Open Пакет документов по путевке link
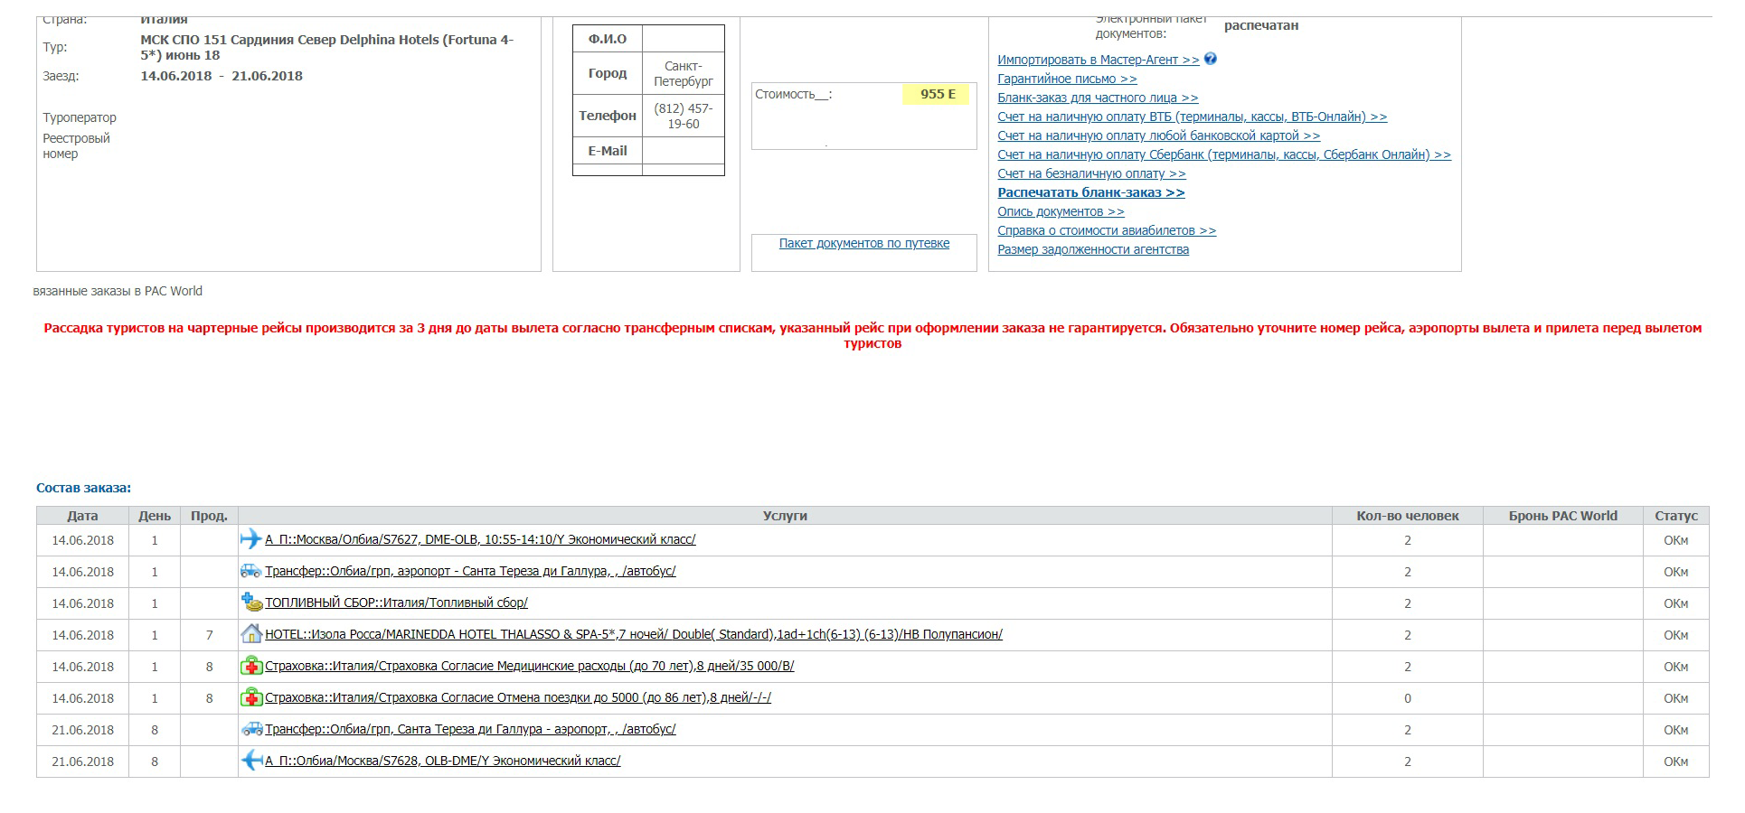Viewport: 1745px width, 813px height. pos(864,243)
